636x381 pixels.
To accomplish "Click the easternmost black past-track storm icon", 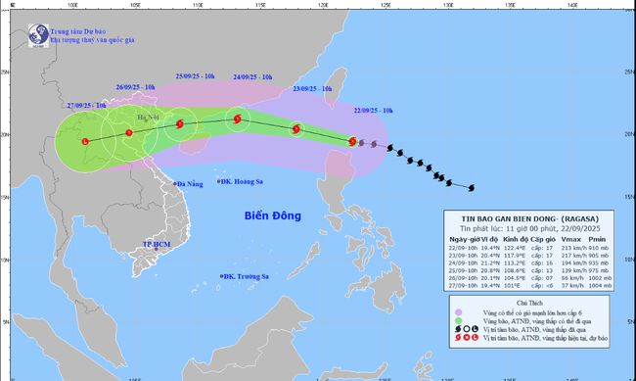I will coord(472,188).
